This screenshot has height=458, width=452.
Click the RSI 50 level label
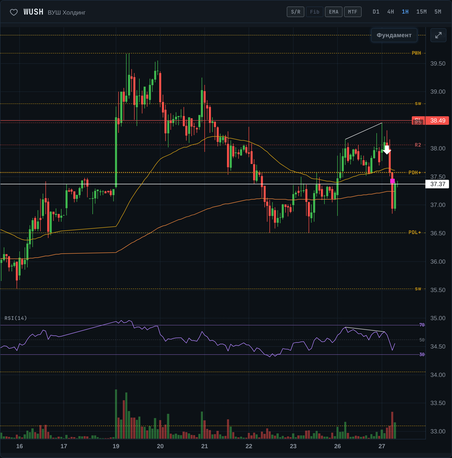click(x=422, y=340)
